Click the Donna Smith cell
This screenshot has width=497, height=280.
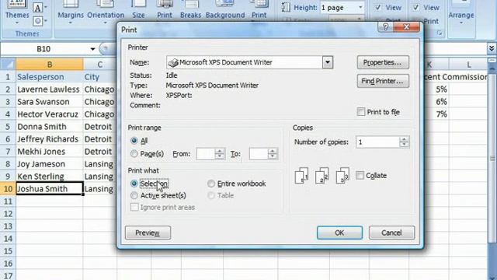tap(50, 127)
